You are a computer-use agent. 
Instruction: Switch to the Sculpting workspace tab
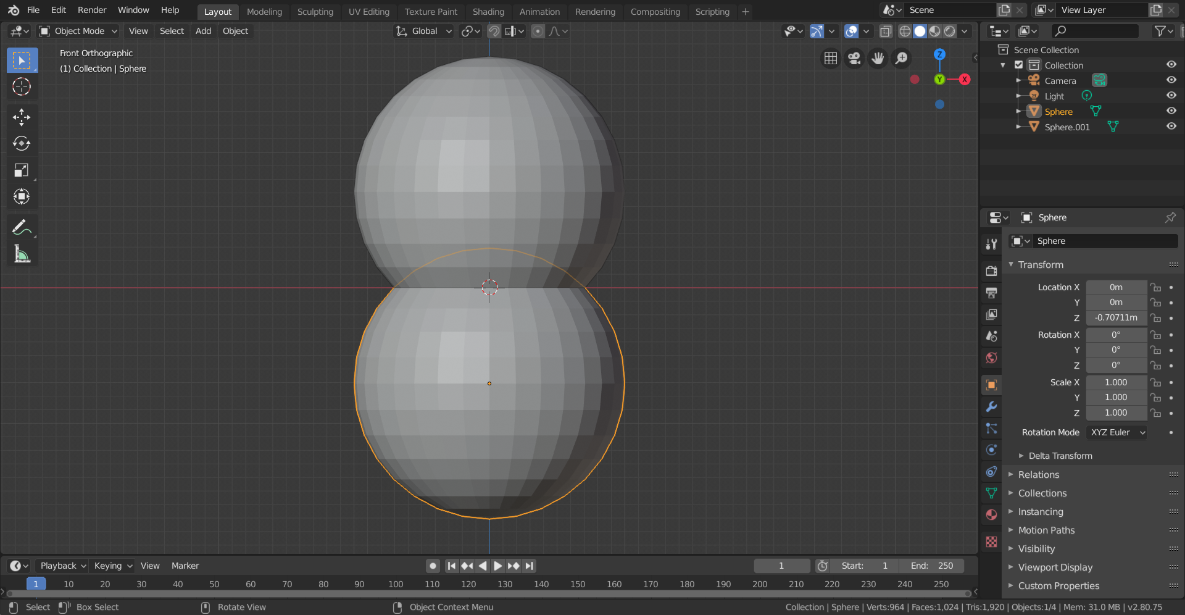(x=315, y=12)
